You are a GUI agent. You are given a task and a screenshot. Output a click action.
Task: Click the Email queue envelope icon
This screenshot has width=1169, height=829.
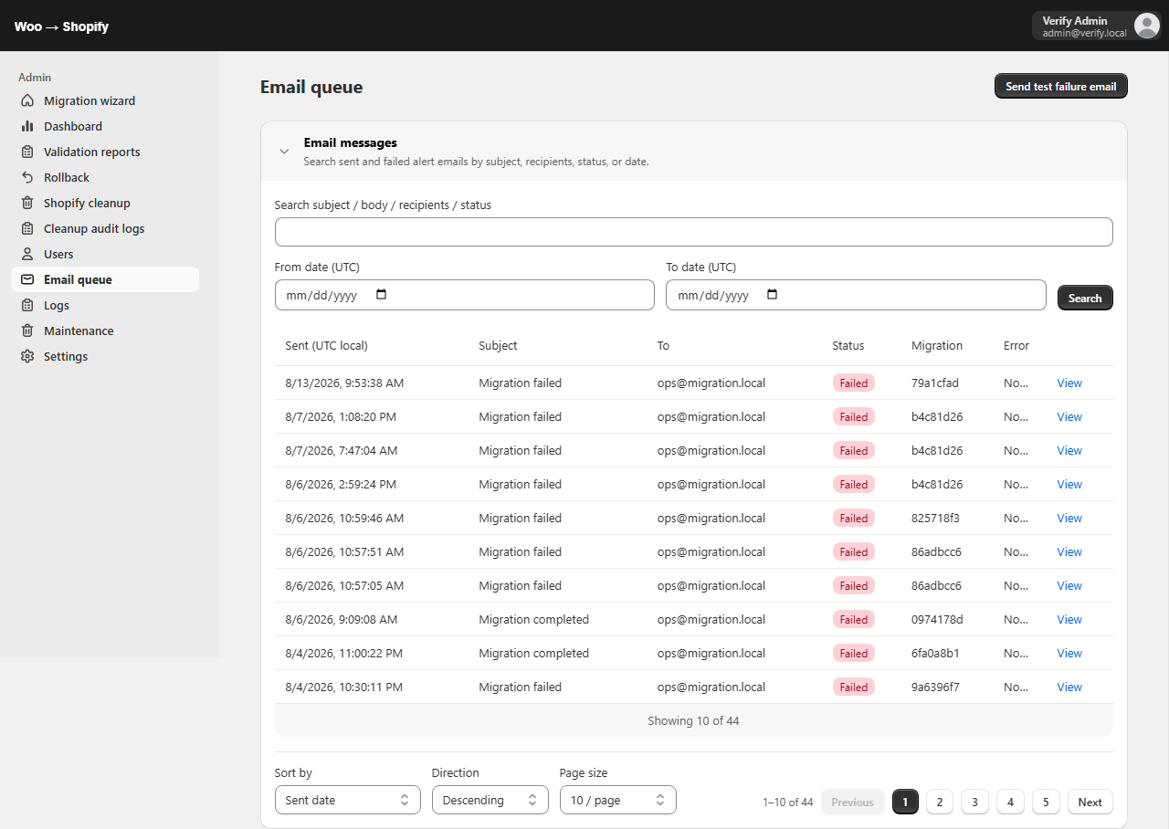(27, 279)
